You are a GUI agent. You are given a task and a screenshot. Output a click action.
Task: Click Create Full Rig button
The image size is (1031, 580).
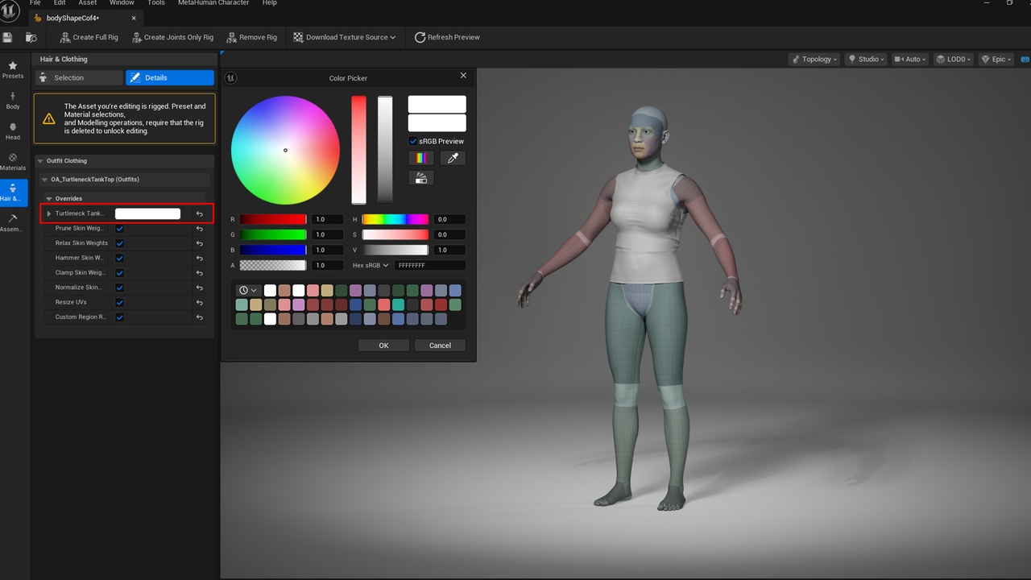(89, 37)
